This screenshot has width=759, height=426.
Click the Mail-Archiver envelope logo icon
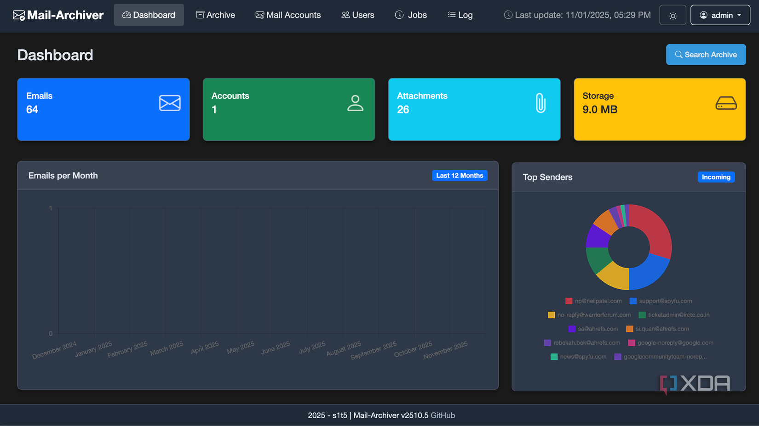pyautogui.click(x=19, y=15)
